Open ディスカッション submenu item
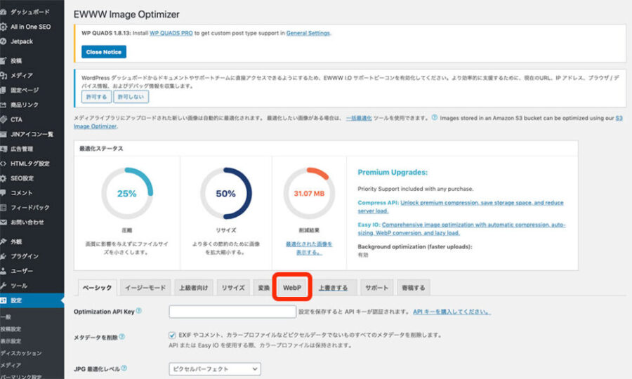This screenshot has height=379, width=632. (21, 353)
